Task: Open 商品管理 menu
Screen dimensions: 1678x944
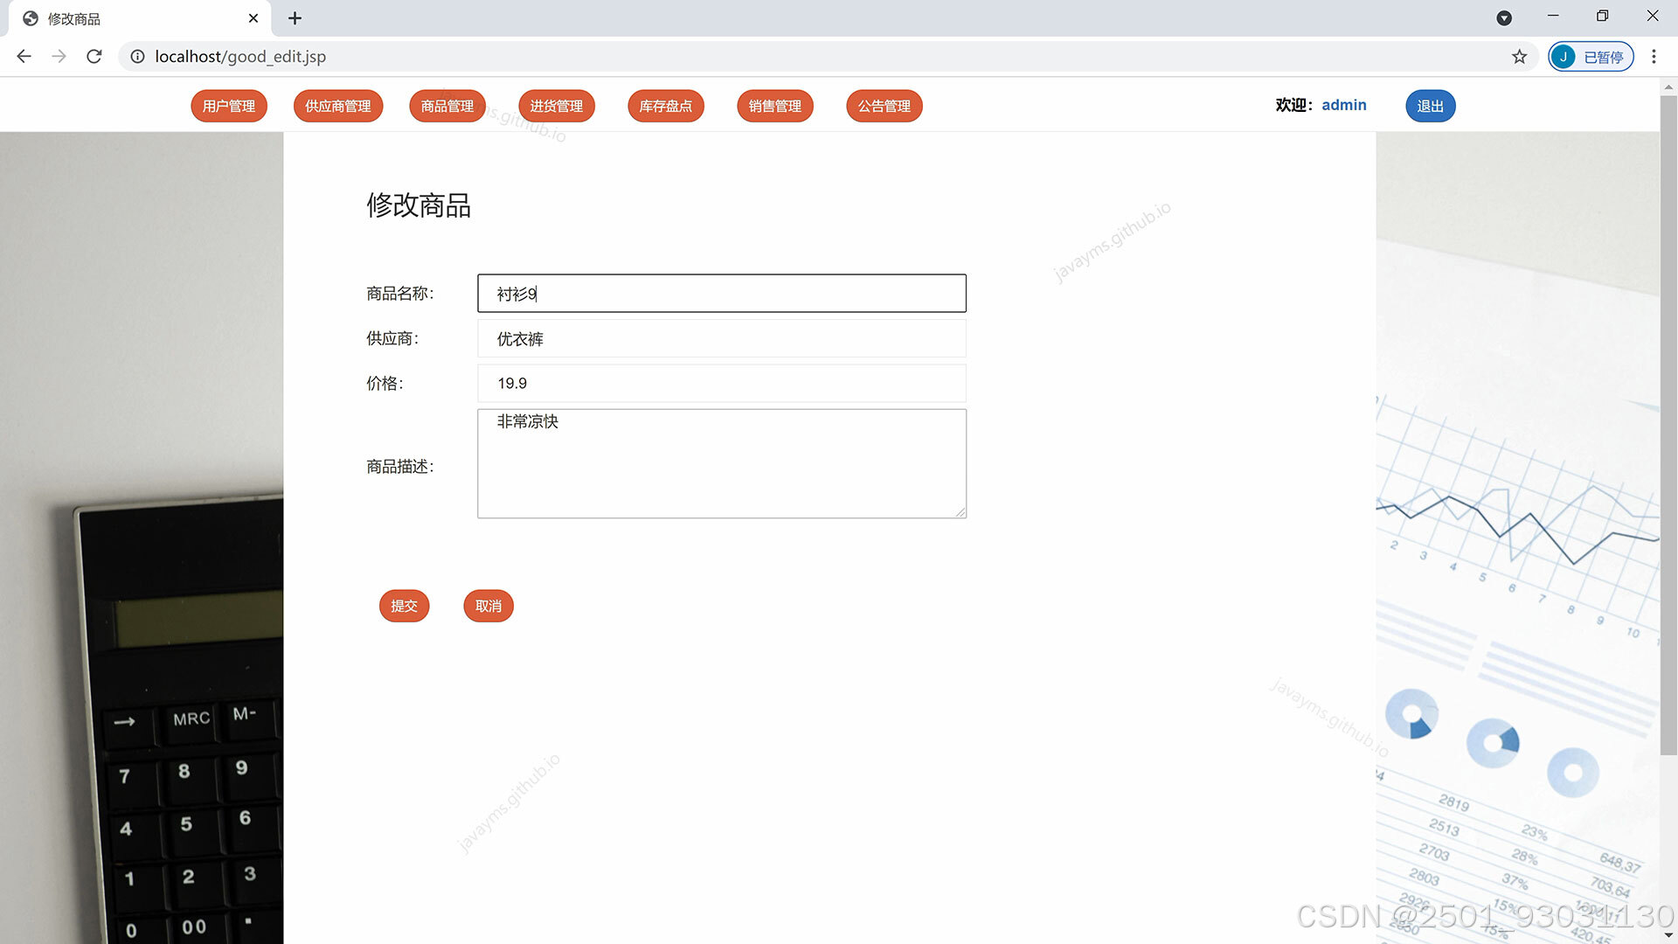Action: point(447,106)
